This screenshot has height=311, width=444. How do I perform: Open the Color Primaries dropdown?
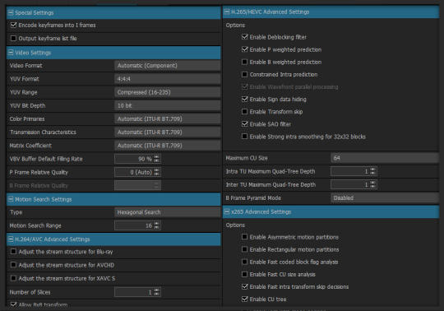(x=168, y=118)
